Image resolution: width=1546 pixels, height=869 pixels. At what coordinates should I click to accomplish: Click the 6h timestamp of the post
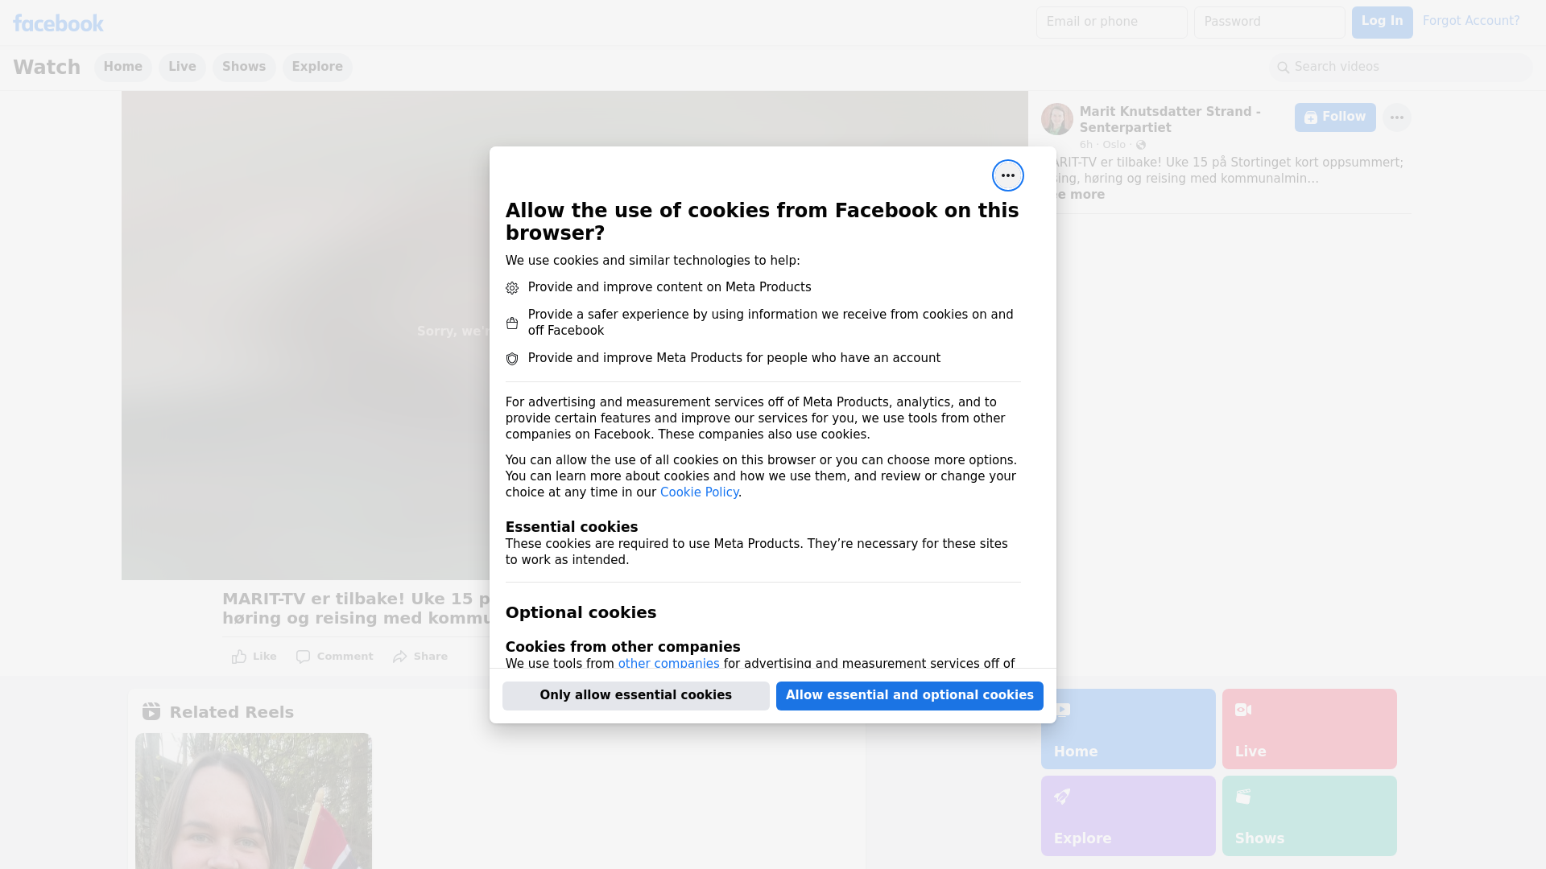1085,145
